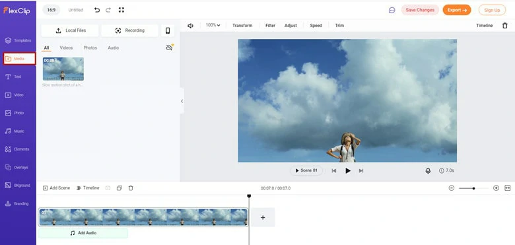
Task: Record voiceover with microphone icon
Action: [x=428, y=171]
